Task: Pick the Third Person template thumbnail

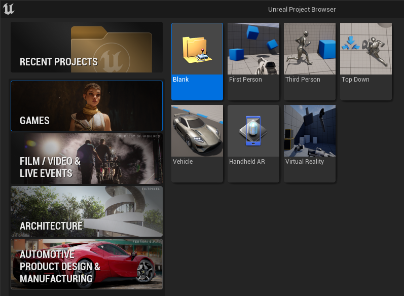Action: coord(310,49)
